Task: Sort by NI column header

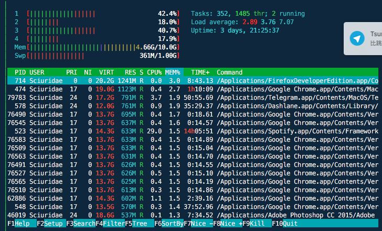Action: click(x=88, y=72)
